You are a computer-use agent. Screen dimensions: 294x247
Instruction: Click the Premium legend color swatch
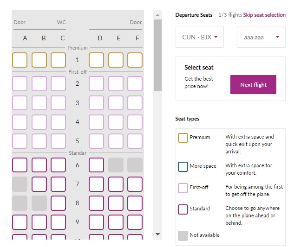click(x=183, y=138)
